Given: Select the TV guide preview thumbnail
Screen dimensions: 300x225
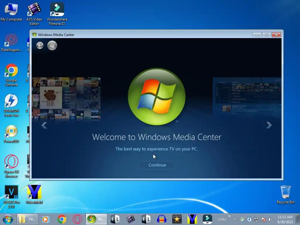Looking at the screenshot, I should (247, 97).
